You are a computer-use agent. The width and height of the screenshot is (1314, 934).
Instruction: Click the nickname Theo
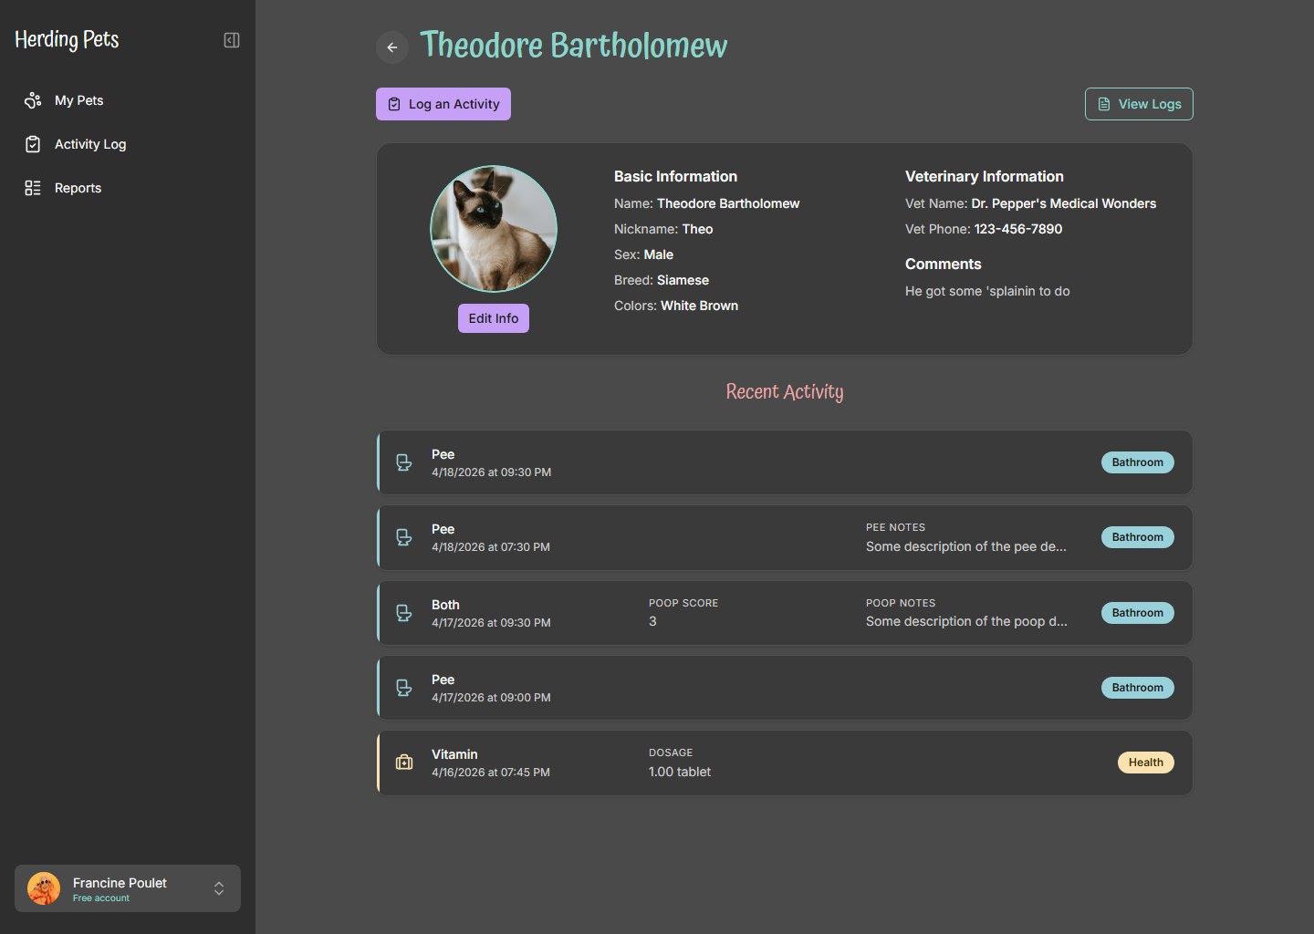(x=697, y=229)
